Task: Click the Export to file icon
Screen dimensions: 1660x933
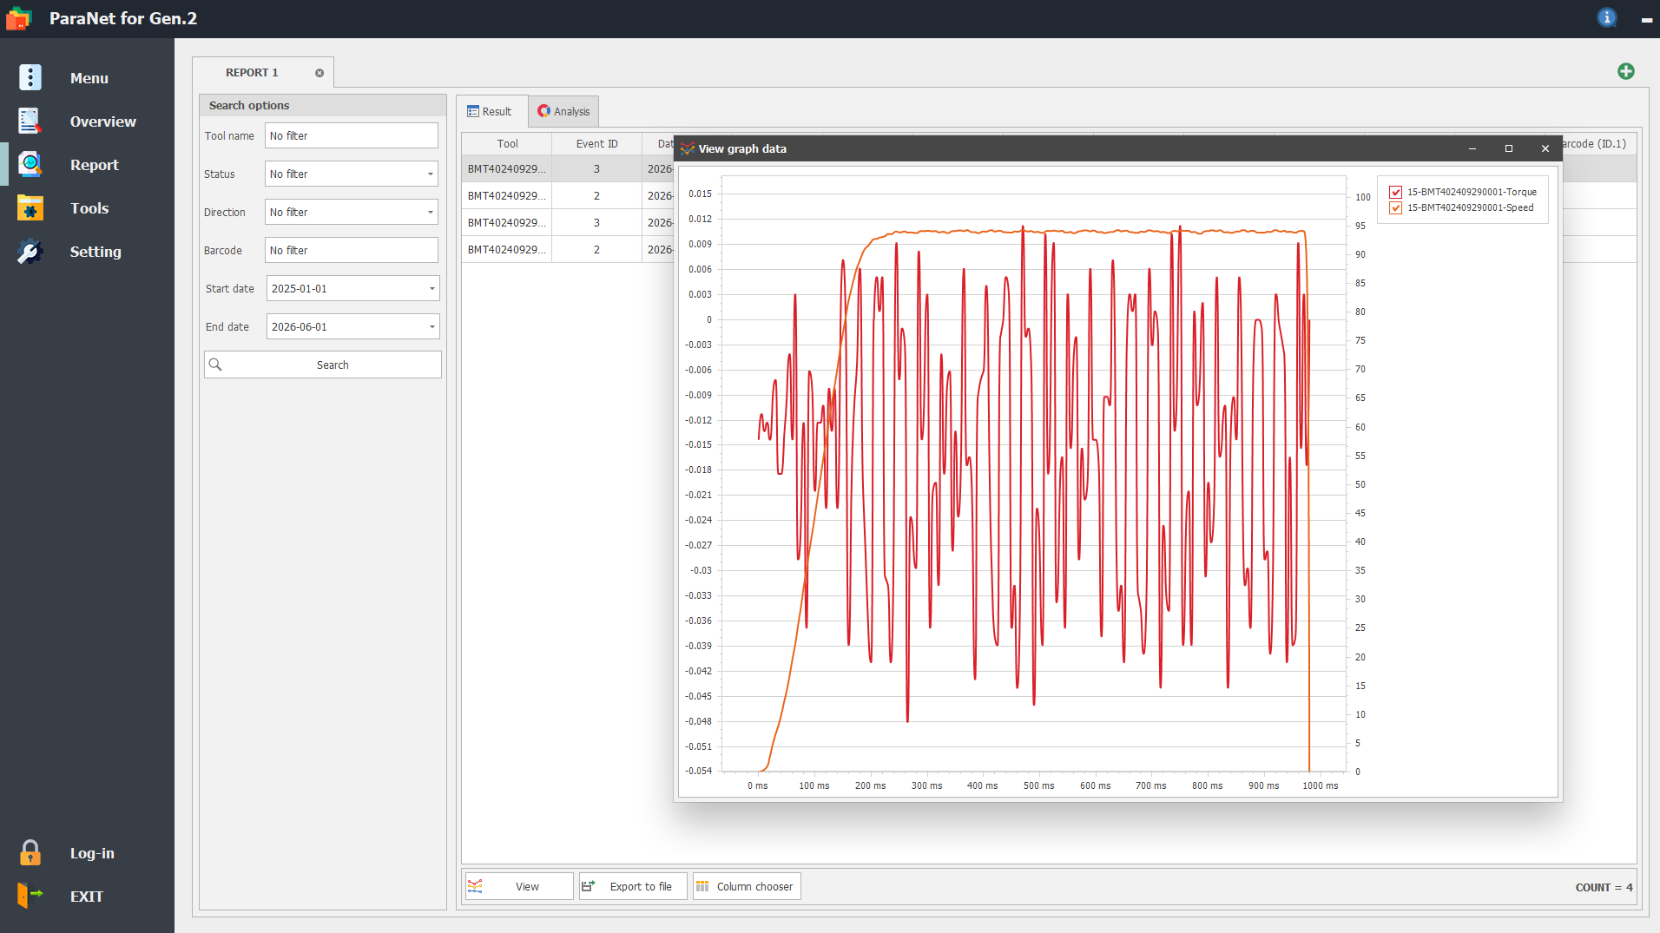Action: pyautogui.click(x=589, y=886)
